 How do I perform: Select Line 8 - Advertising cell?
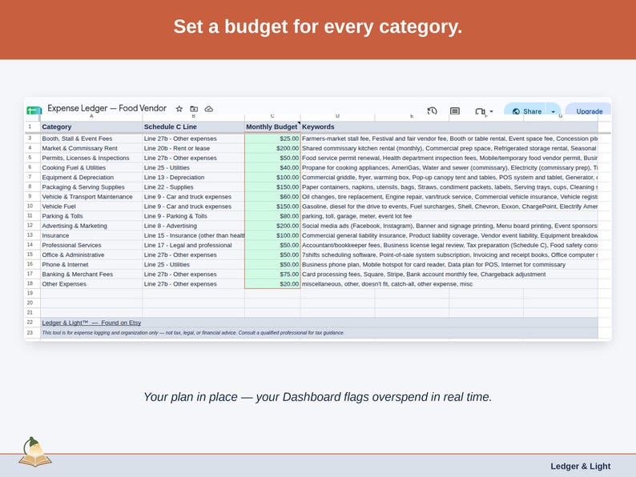[194, 226]
